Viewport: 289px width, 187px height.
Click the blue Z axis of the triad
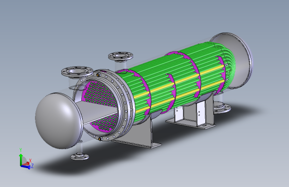26,166
